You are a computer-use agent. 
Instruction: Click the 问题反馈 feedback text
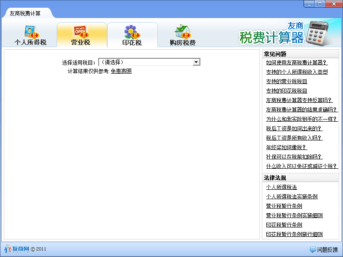click(x=327, y=250)
